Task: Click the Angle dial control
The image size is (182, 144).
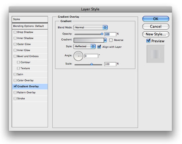Action: pyautogui.click(x=78, y=56)
